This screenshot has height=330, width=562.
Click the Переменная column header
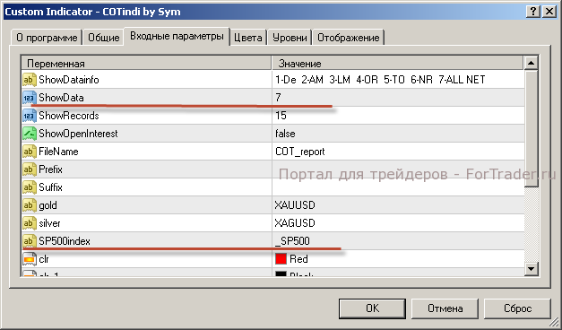(x=146, y=63)
